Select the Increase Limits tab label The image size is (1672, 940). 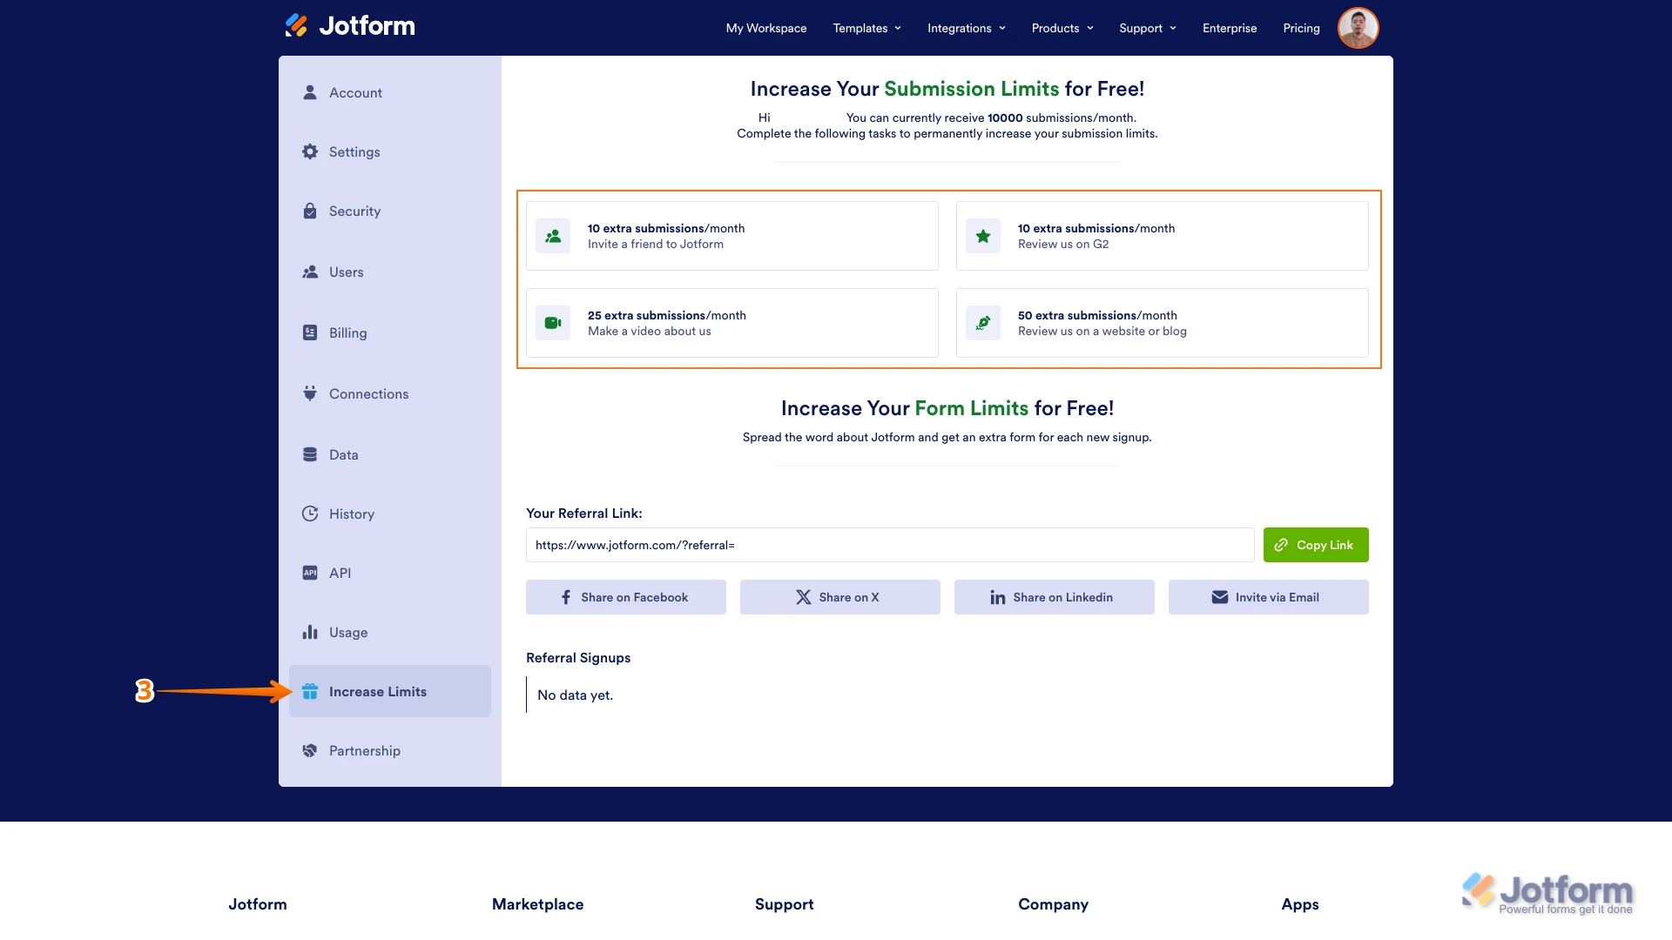click(378, 691)
